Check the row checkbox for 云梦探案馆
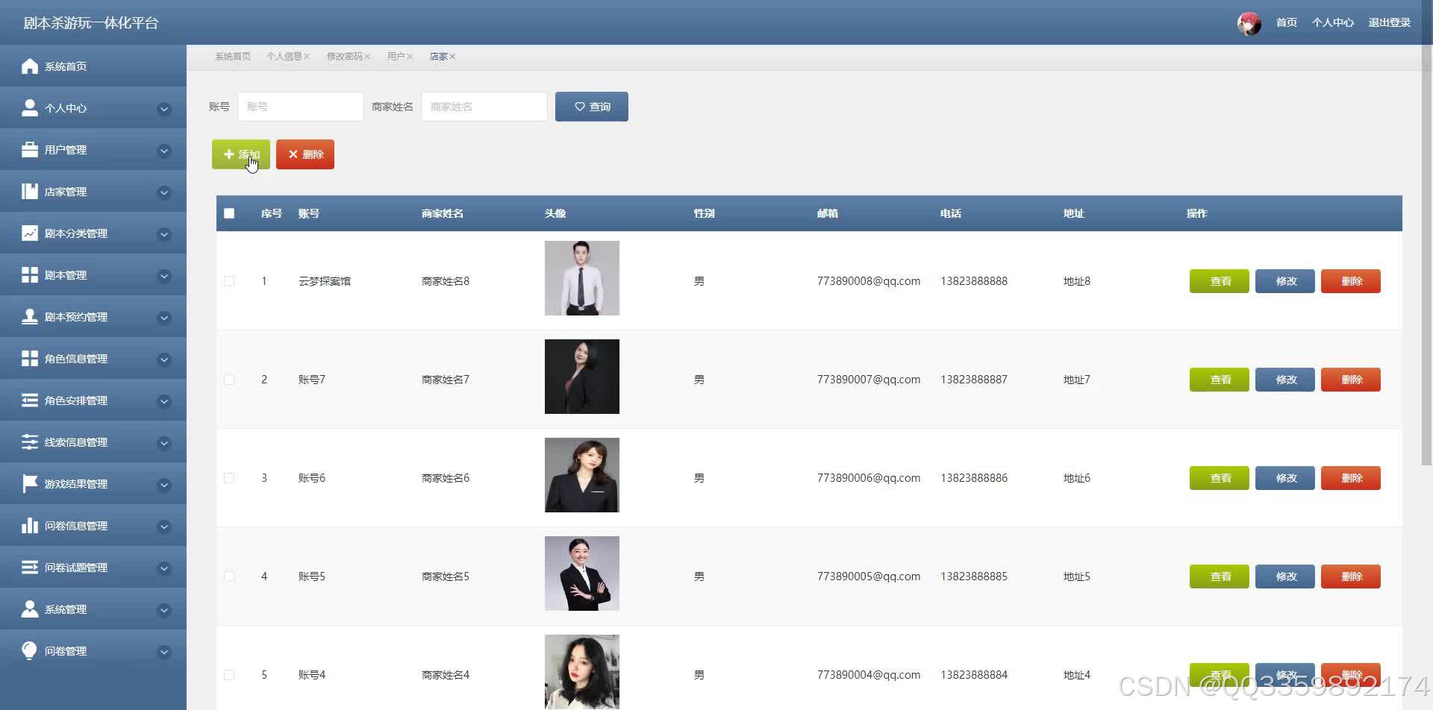1433x710 pixels. (x=229, y=281)
